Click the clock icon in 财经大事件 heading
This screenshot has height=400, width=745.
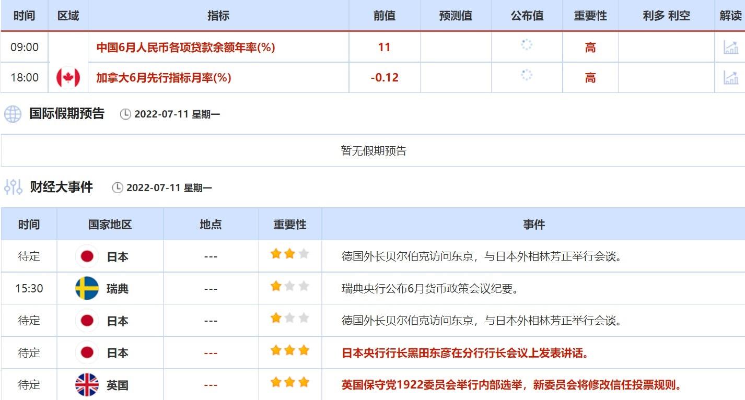click(x=118, y=188)
